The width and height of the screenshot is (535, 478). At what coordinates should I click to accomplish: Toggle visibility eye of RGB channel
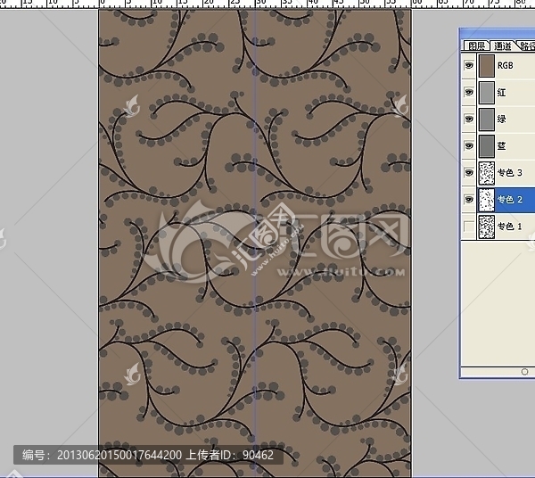point(469,65)
